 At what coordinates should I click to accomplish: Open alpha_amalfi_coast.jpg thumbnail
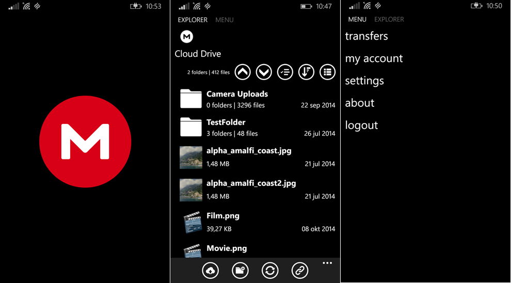(x=191, y=158)
